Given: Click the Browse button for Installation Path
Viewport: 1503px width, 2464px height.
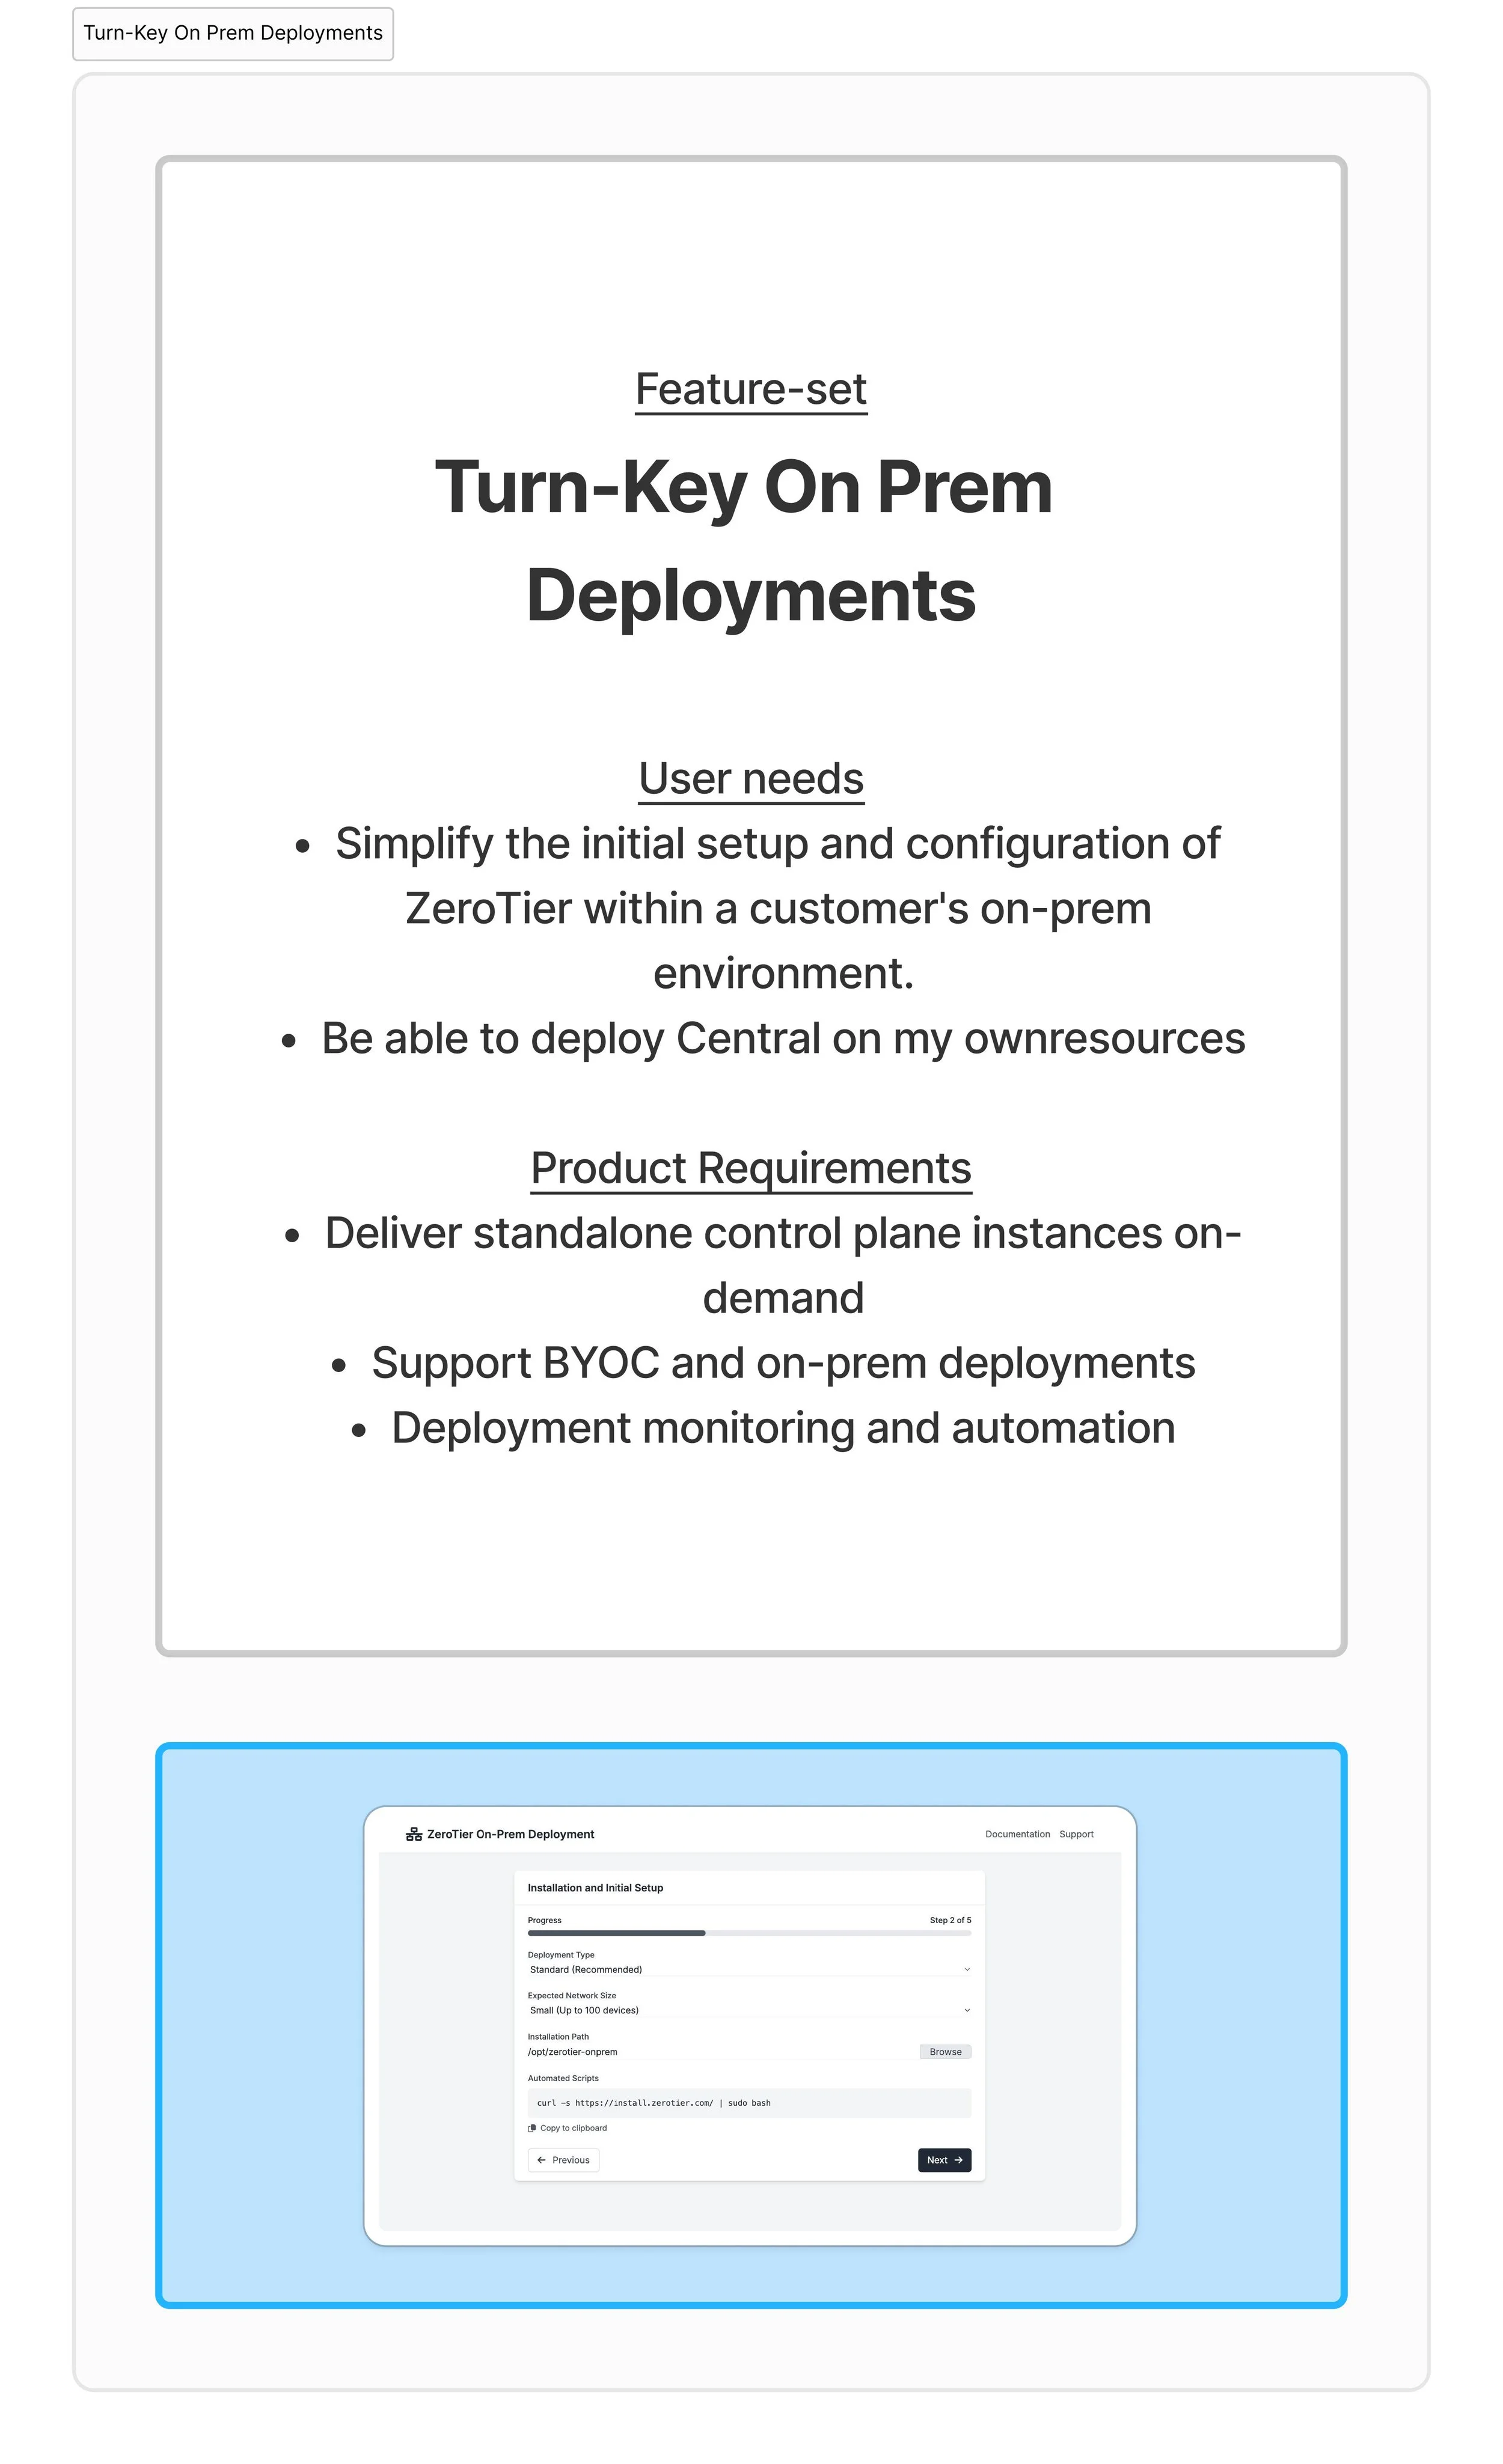Looking at the screenshot, I should 946,2052.
